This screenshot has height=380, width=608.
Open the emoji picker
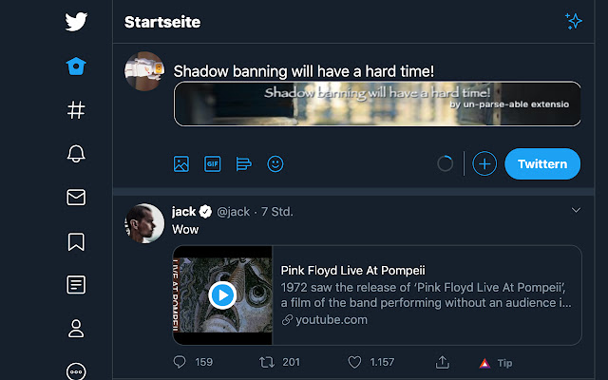[275, 163]
